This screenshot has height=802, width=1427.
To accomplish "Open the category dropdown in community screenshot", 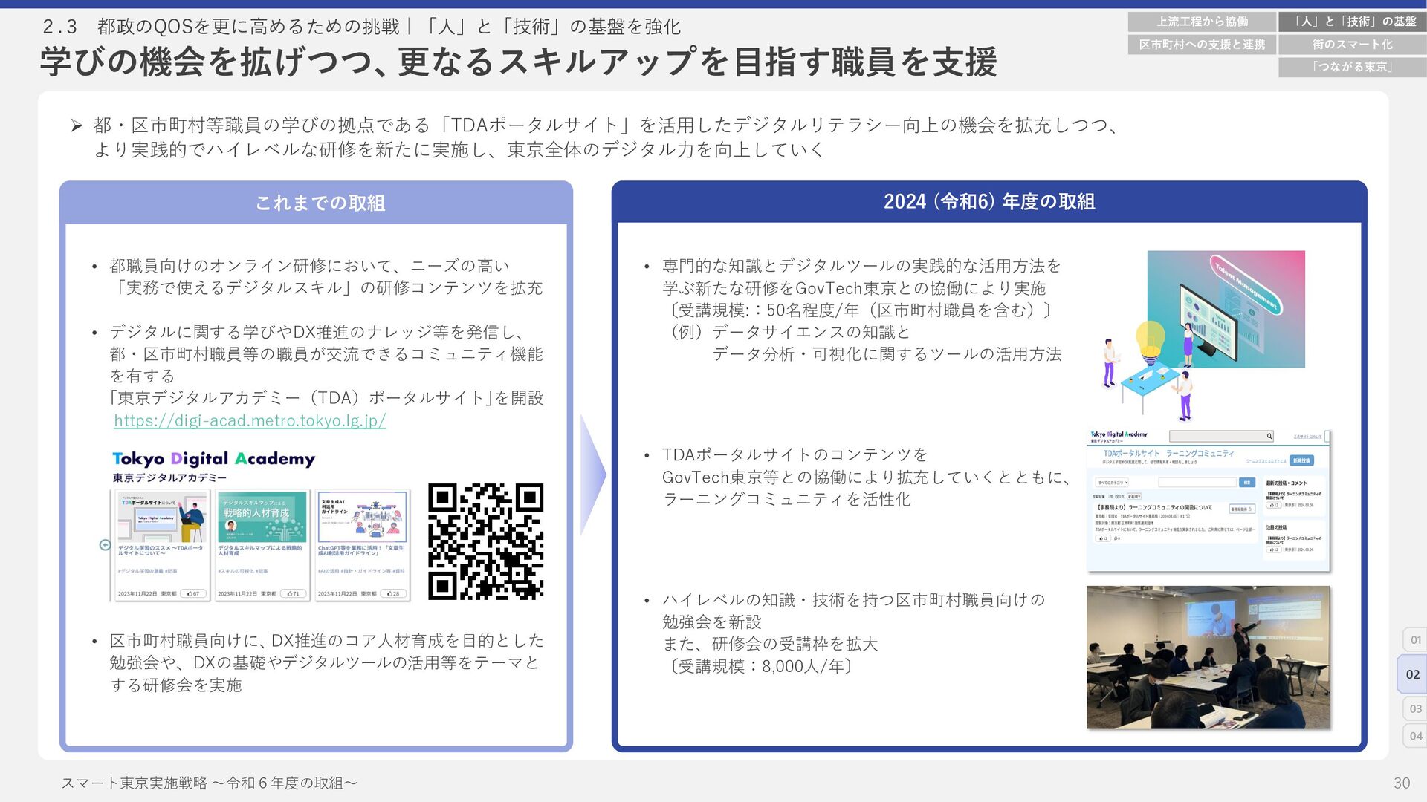I will [1112, 483].
